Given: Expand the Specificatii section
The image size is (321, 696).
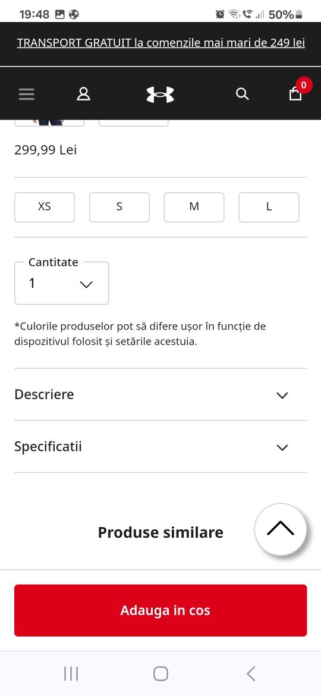Looking at the screenshot, I should point(160,447).
